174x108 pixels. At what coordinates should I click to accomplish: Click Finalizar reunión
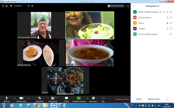click(x=122, y=99)
